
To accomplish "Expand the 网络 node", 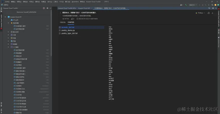I will (8, 41).
